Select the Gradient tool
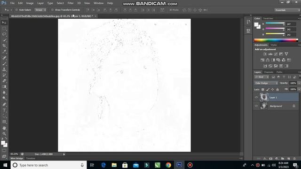This screenshot has height=169, width=301. click(4, 86)
